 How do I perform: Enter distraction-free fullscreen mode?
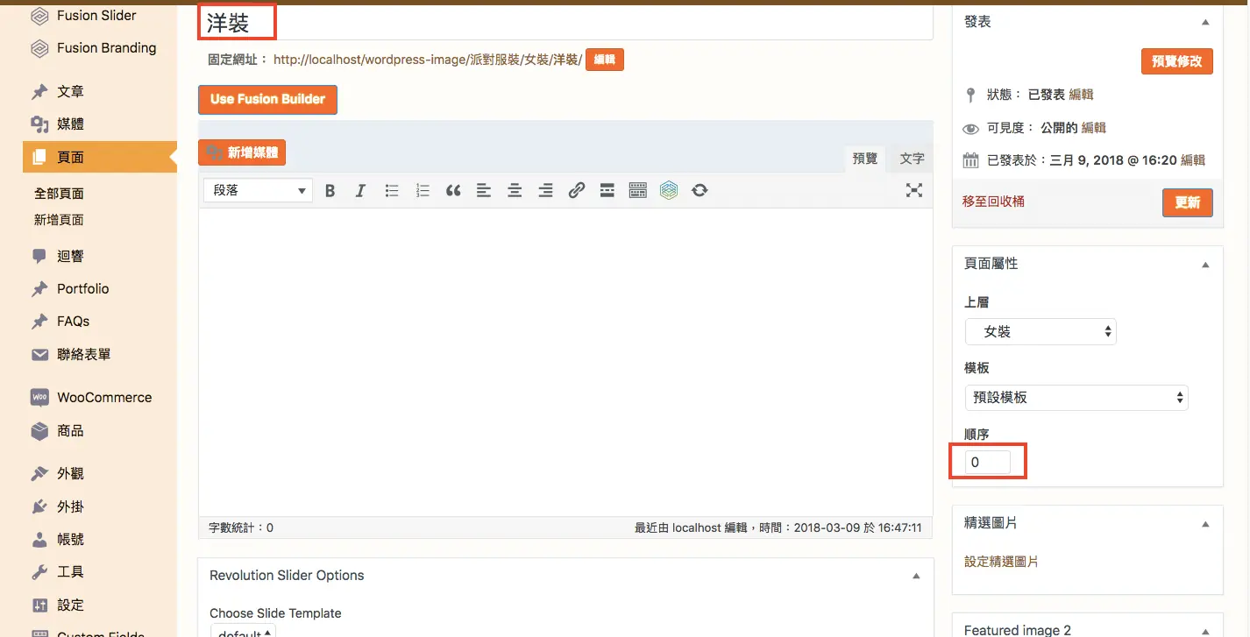pos(914,190)
